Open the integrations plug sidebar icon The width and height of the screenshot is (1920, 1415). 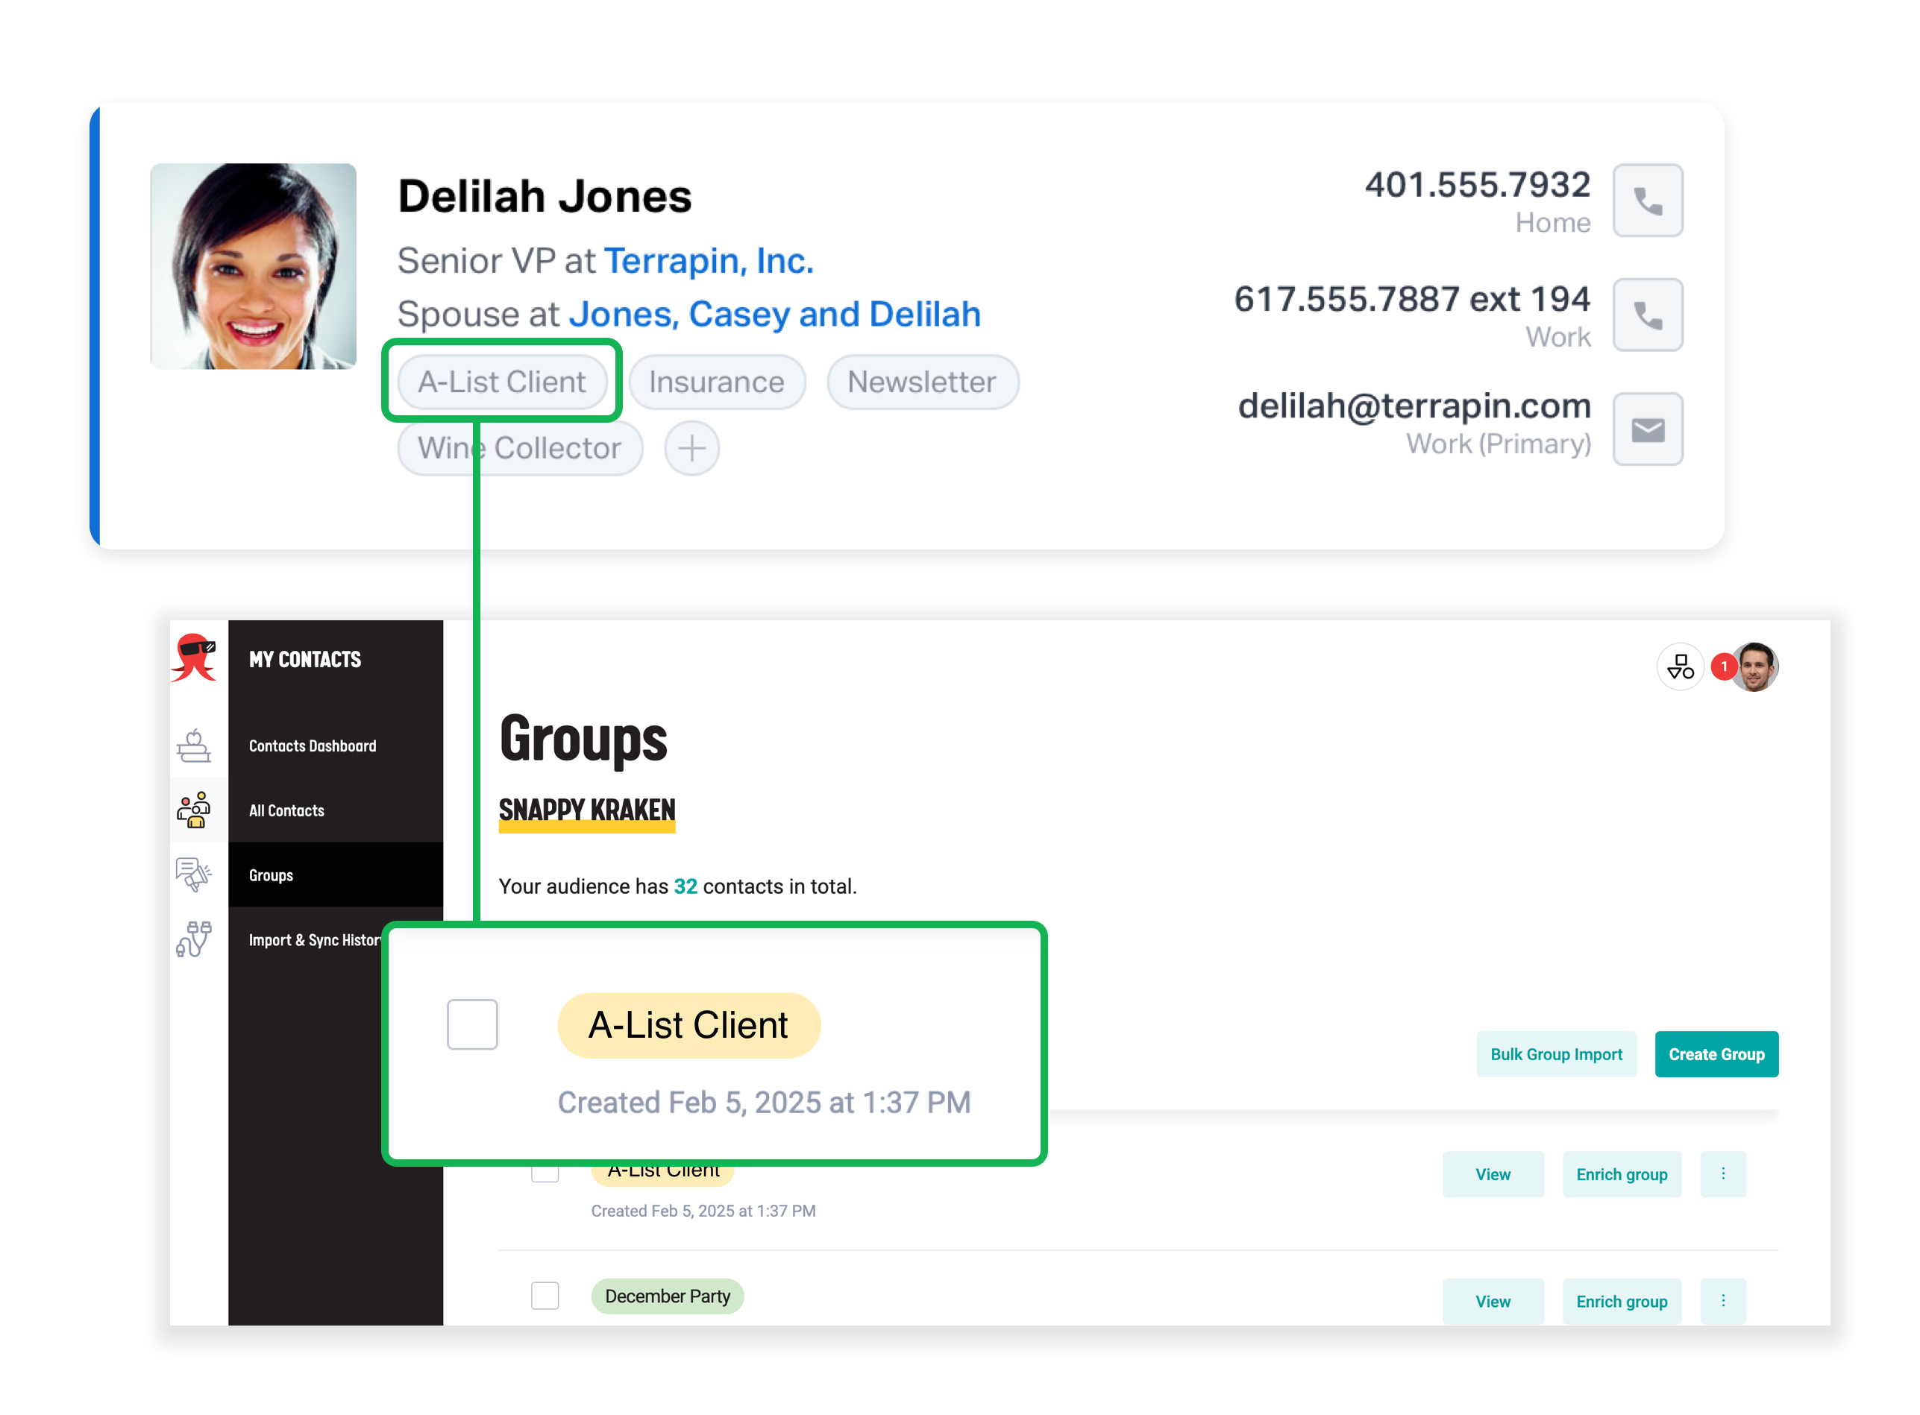[194, 939]
